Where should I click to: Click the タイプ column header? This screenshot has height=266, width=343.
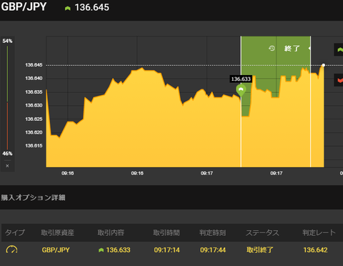pyautogui.click(x=15, y=232)
